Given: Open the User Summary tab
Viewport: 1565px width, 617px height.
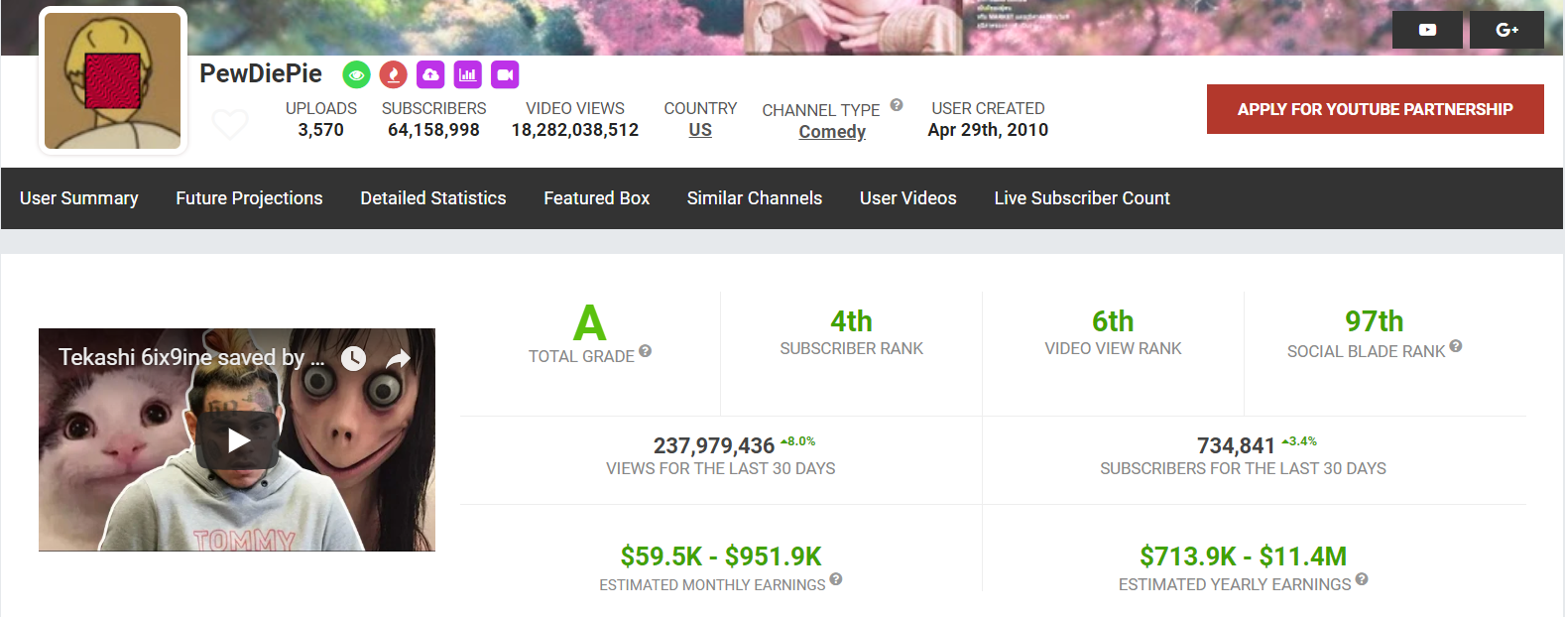Looking at the screenshot, I should [x=79, y=198].
